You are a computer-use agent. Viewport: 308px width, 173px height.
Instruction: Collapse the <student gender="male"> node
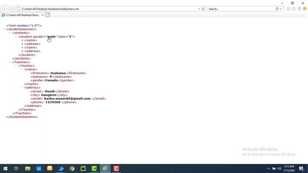tap(16, 37)
